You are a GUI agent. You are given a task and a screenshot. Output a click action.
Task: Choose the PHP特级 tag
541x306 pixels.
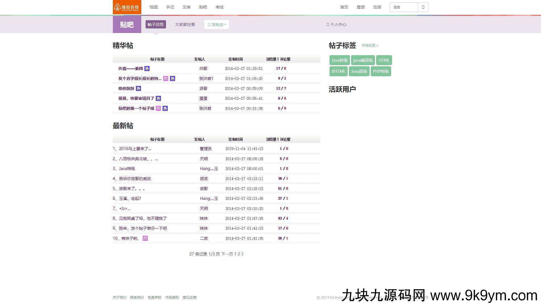coord(381,71)
